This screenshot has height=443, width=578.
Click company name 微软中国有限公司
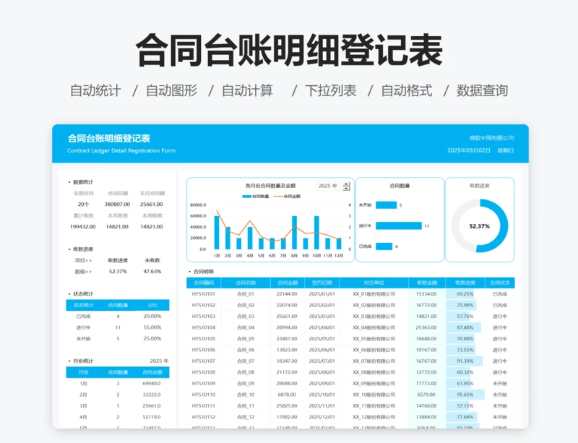tap(492, 138)
